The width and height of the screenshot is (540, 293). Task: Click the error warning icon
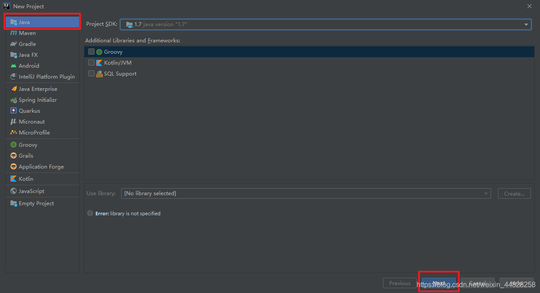pyautogui.click(x=91, y=214)
